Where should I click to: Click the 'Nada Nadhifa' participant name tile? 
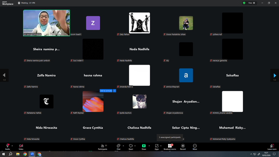click(x=139, y=49)
